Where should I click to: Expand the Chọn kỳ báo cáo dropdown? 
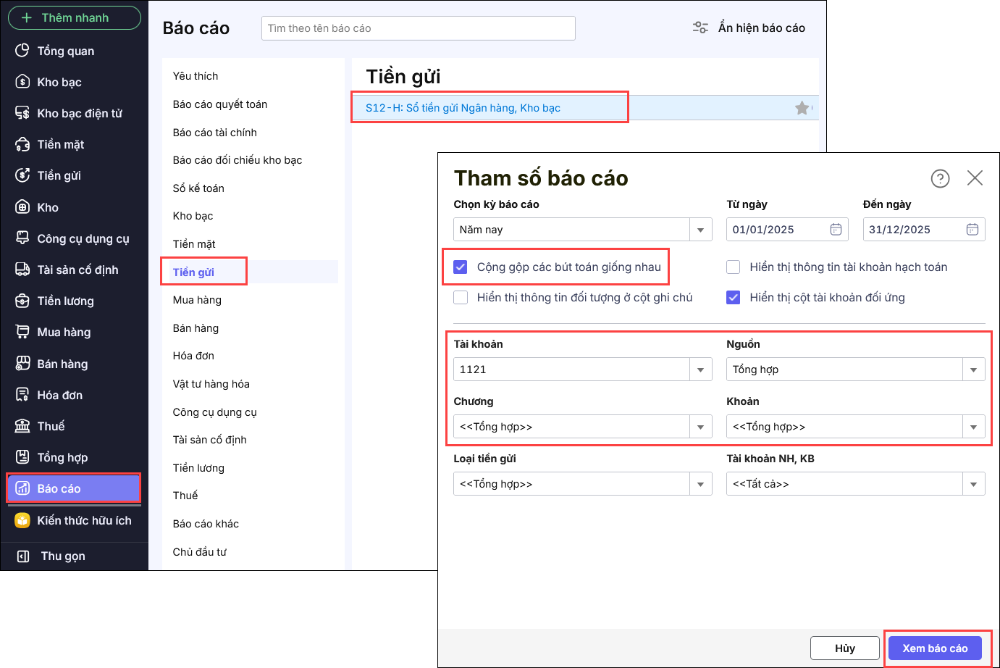pyautogui.click(x=700, y=230)
